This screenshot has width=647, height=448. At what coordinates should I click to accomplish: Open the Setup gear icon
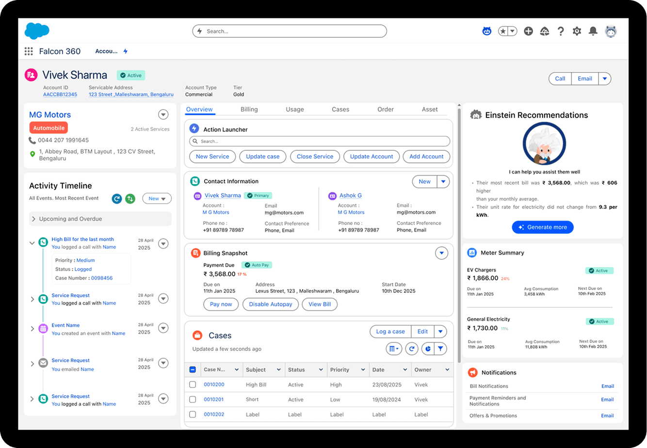[x=577, y=31]
